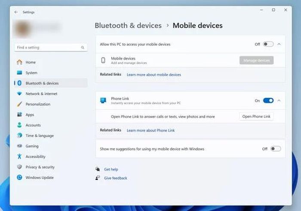
Task: Click the Accessibility figure icon
Action: 19,157
